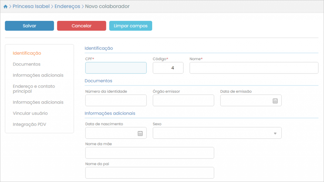Open Integração PDV sidebar item
Viewport: 324px width, 182px height.
coord(29,124)
